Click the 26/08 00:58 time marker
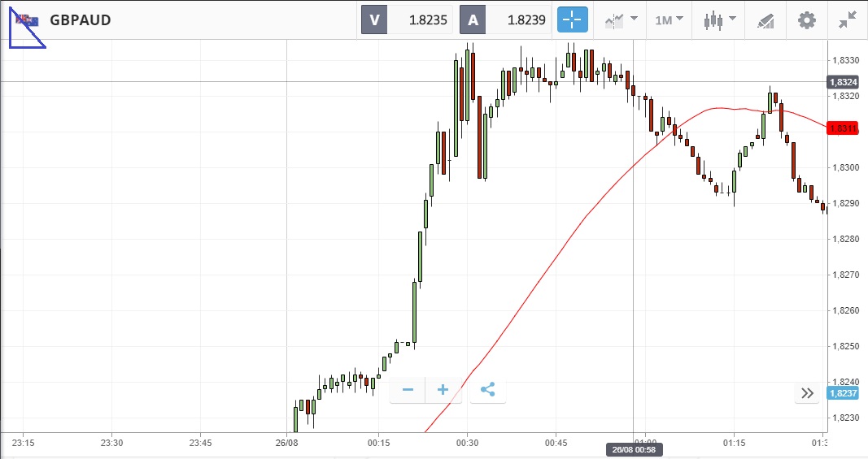 tap(634, 449)
